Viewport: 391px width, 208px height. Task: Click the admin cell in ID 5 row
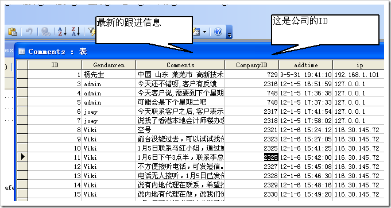coord(109,102)
